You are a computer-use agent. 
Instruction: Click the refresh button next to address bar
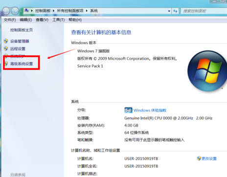(x=175, y=11)
